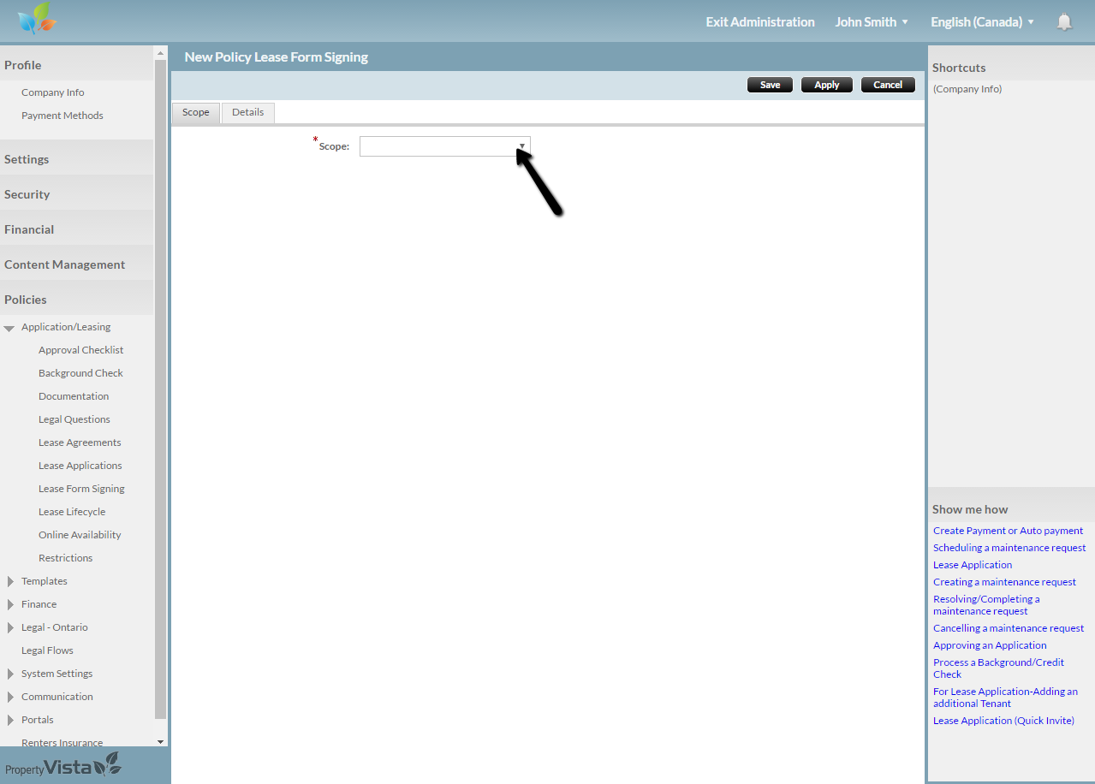Click the notification bell icon
Viewport: 1095px width, 784px height.
coord(1064,22)
